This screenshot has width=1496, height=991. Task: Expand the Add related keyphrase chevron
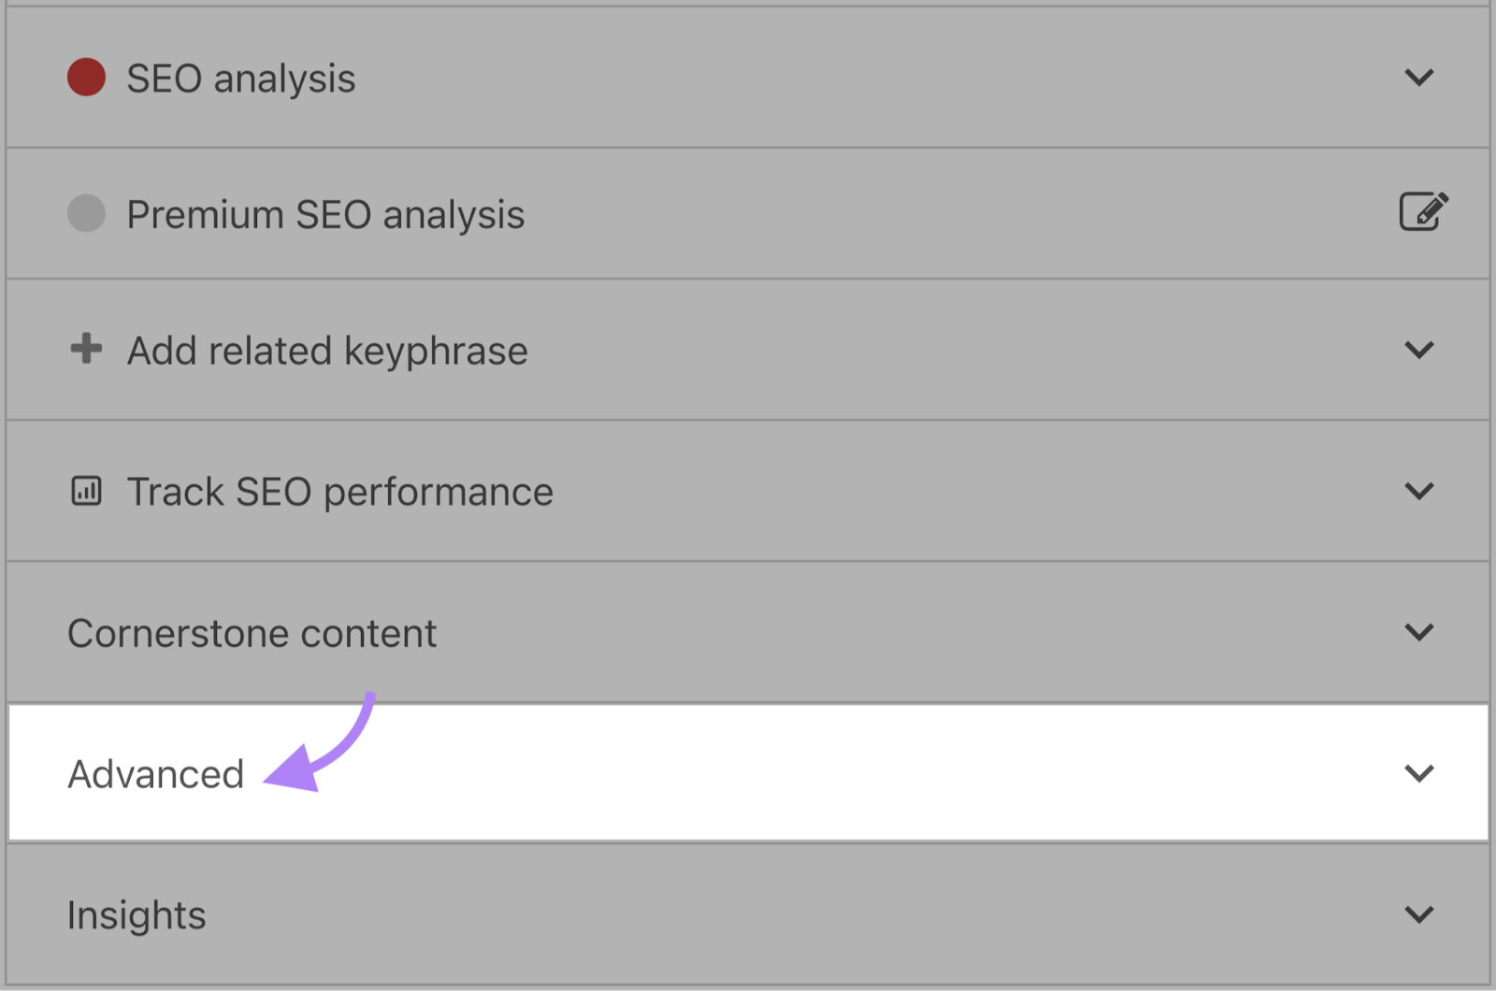point(1418,351)
